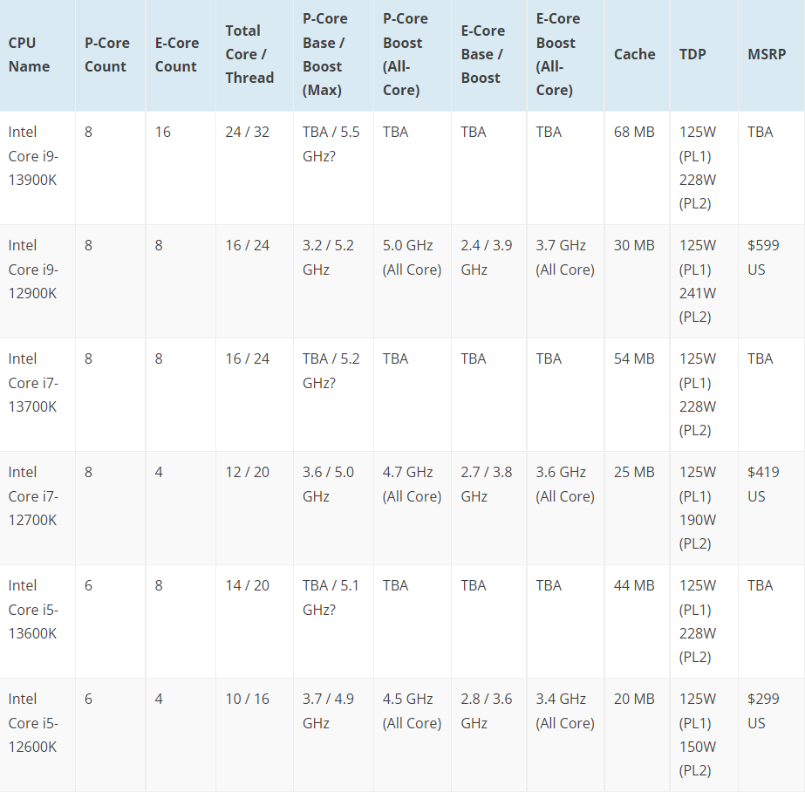Image resolution: width=805 pixels, height=792 pixels.
Task: Click the 'Intel Core i9-13900K' CPU name
Action: click(x=33, y=156)
